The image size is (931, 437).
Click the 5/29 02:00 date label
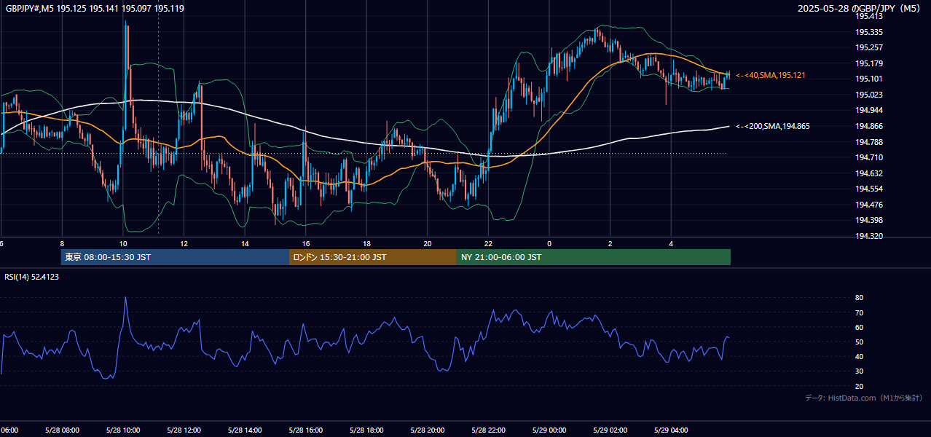(x=610, y=430)
